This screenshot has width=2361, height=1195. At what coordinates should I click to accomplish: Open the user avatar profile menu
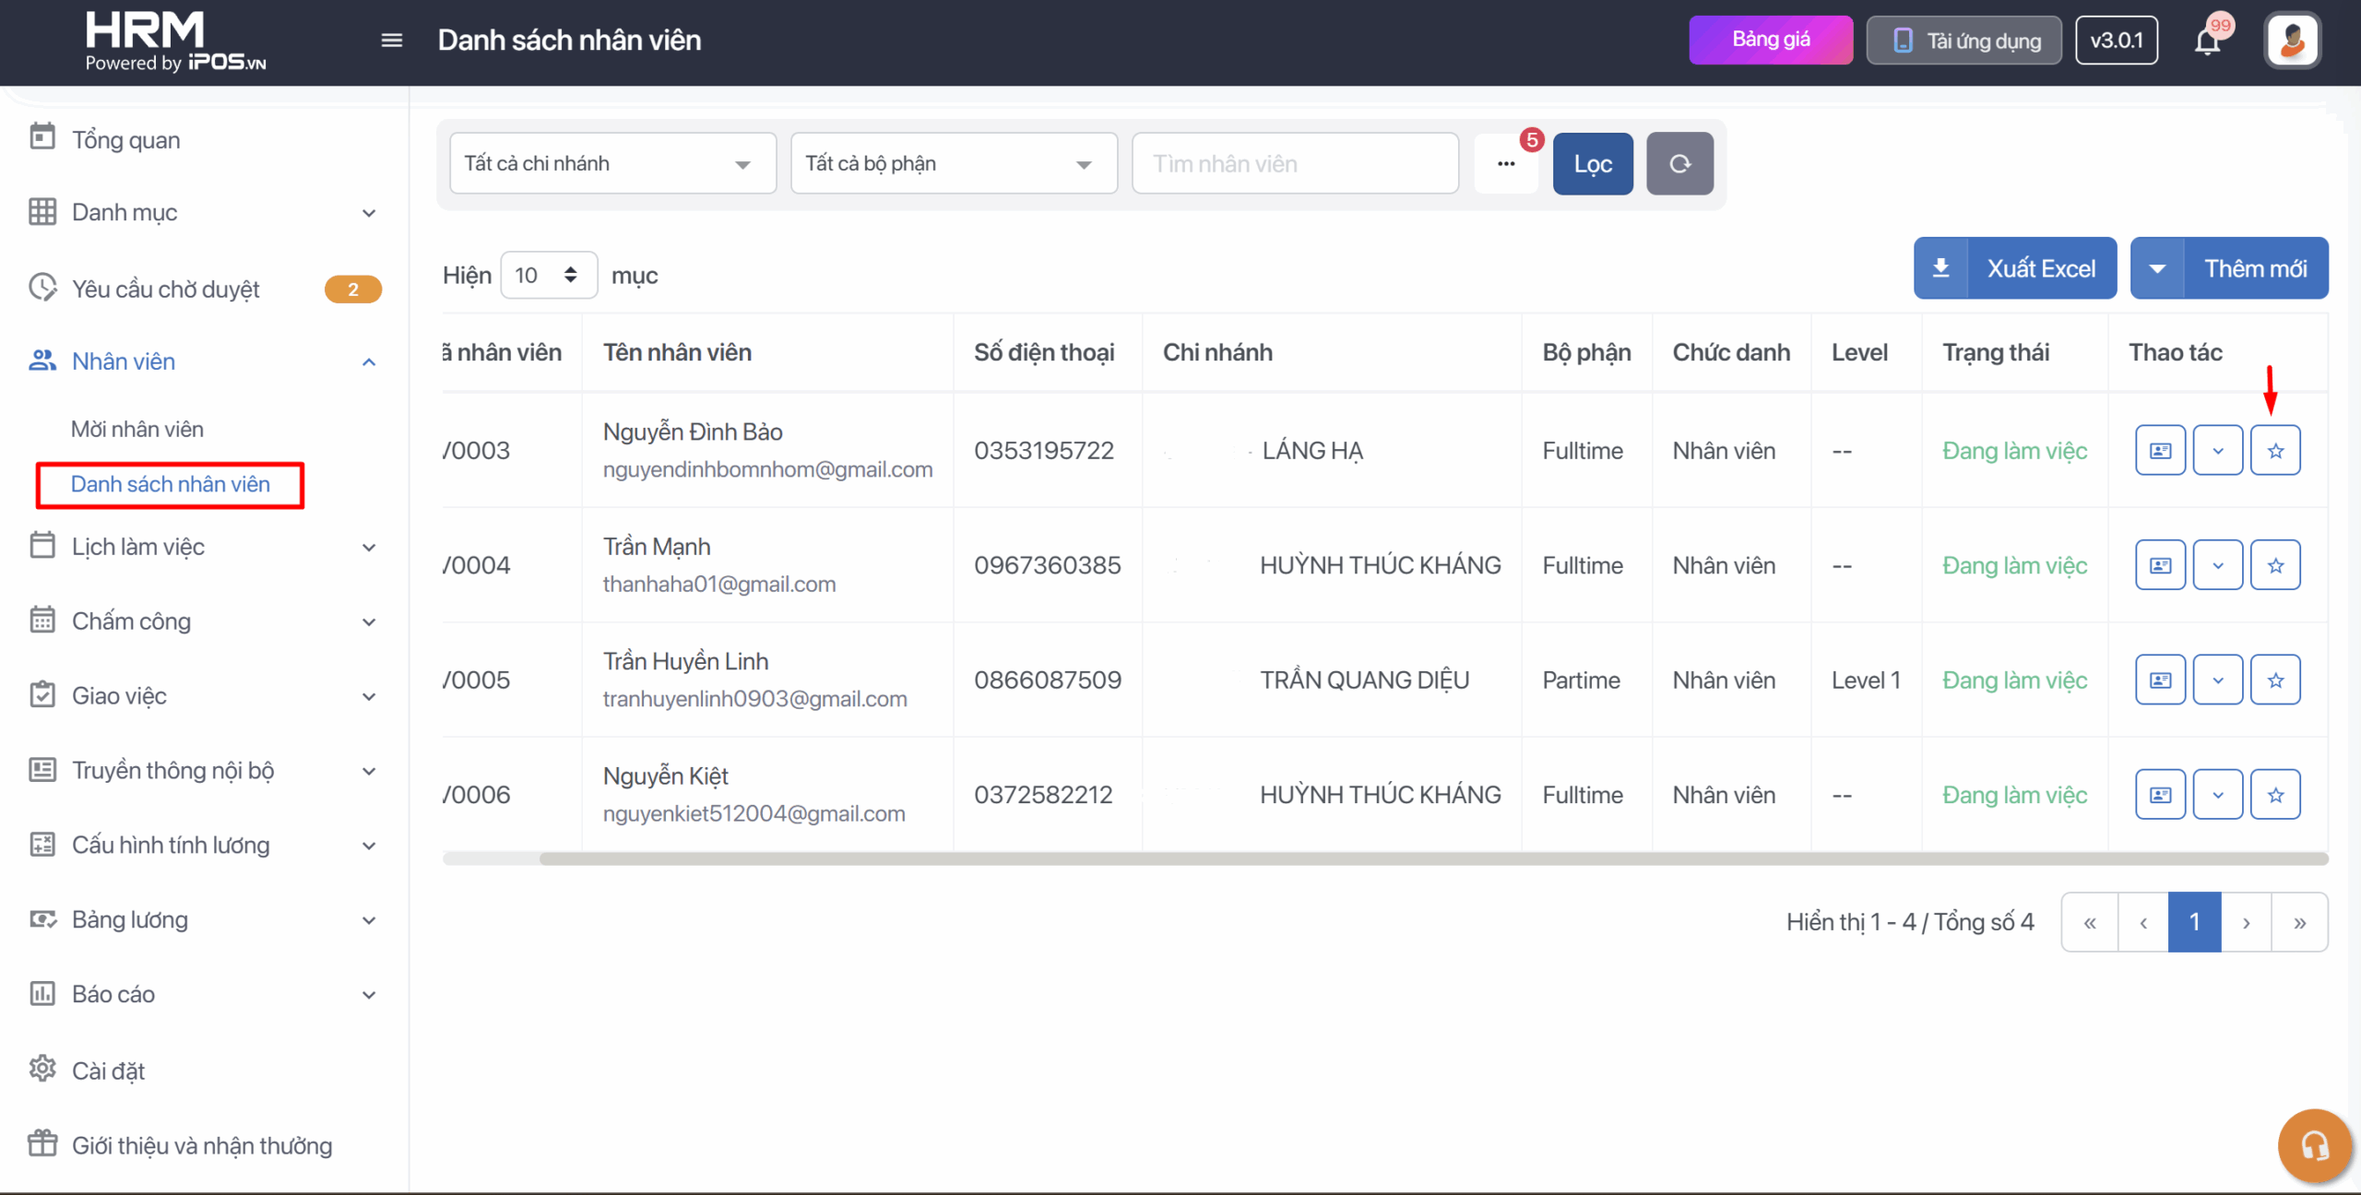(2292, 41)
